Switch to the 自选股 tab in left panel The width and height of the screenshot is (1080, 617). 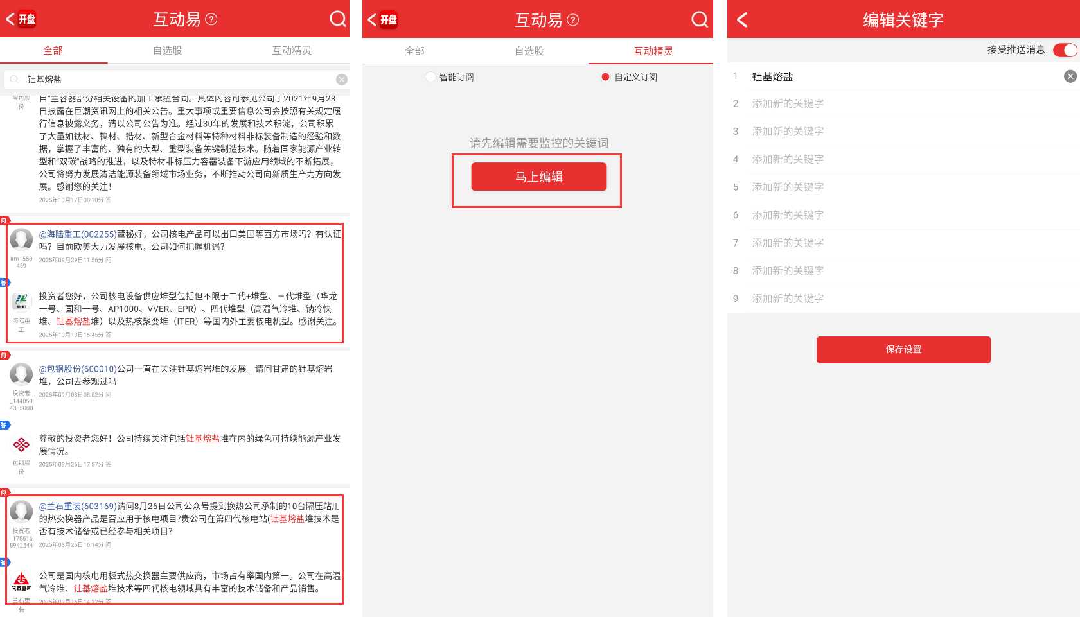[167, 50]
